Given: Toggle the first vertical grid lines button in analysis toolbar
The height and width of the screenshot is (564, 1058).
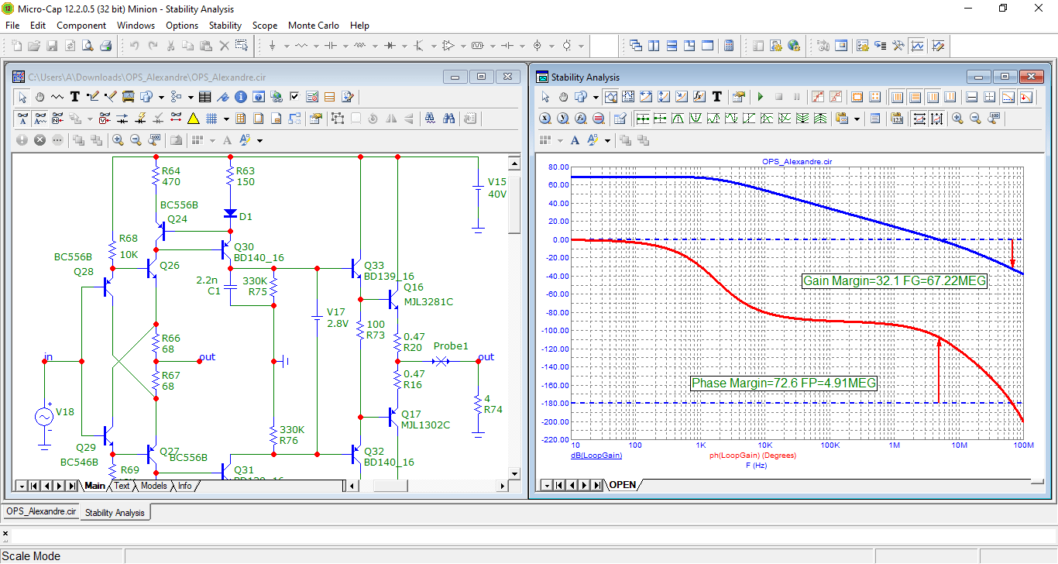Looking at the screenshot, I should click(x=897, y=97).
